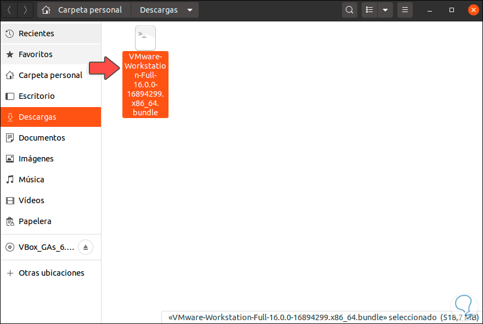
Task: Select Descargas in sidebar
Action: click(51, 117)
